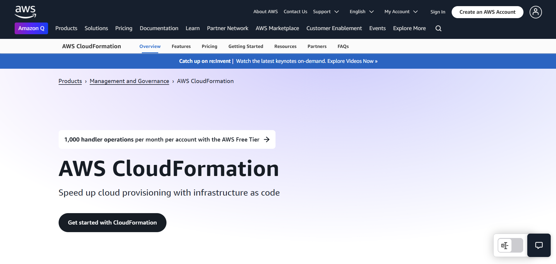Open AWS Marketplace menu
The height and width of the screenshot is (264, 556).
click(x=277, y=28)
